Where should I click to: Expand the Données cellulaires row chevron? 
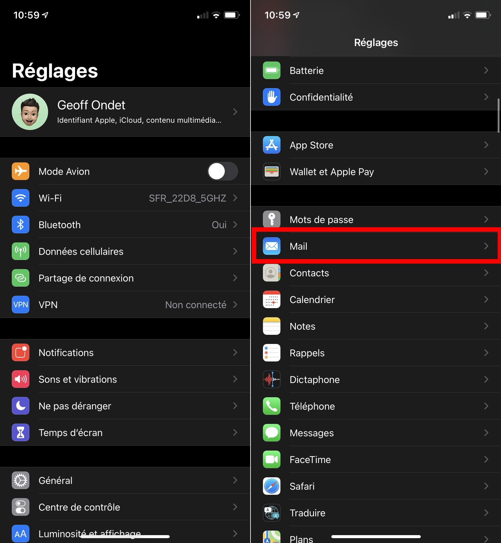(235, 251)
